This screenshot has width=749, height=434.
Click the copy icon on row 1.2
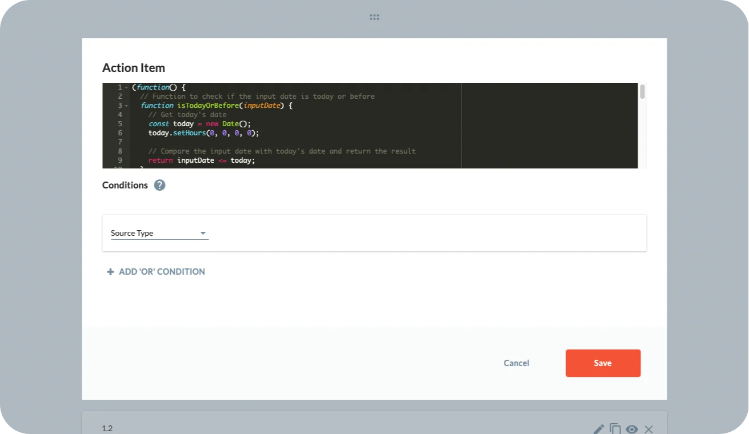(615, 429)
